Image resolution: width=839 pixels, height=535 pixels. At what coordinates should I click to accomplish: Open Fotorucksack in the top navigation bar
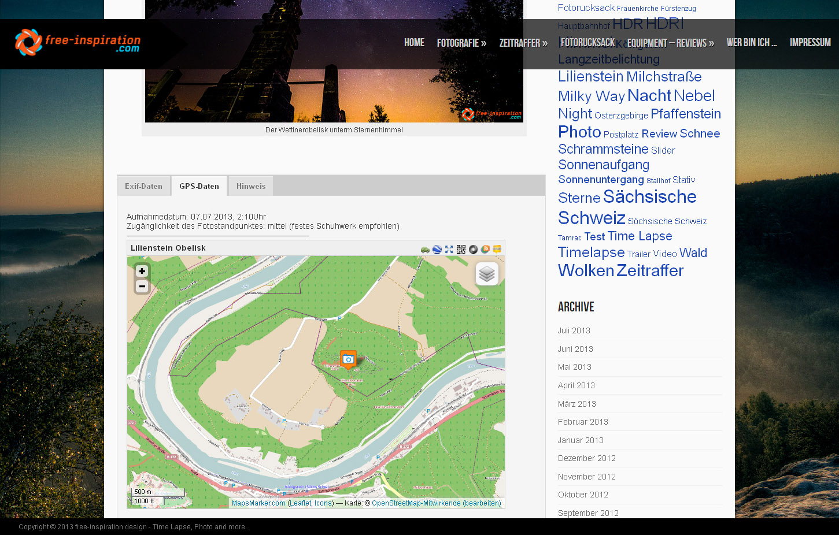(x=587, y=43)
